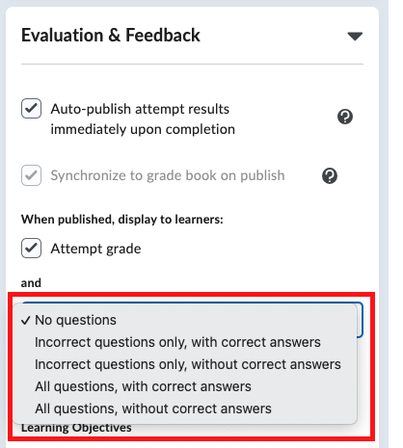
Task: Click the Synchronize to grade book label
Action: [168, 175]
